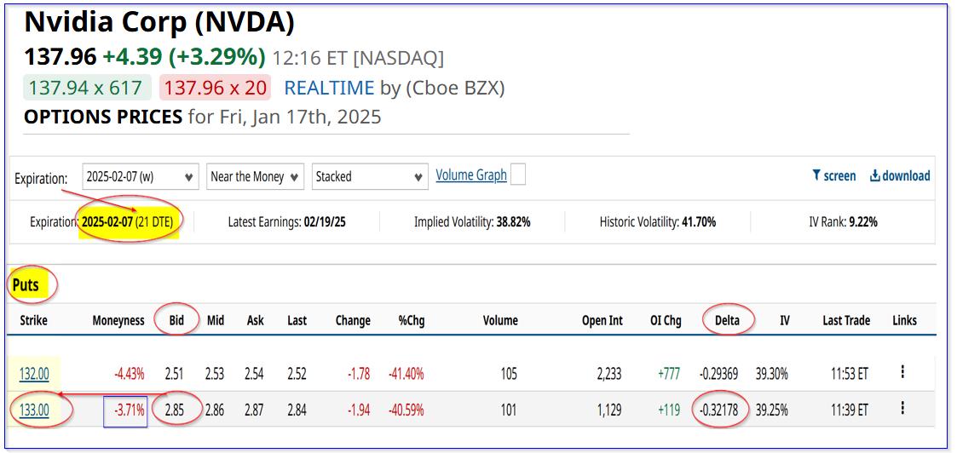957x453 pixels.
Task: Click the REALTIME quote link
Action: pyautogui.click(x=329, y=88)
